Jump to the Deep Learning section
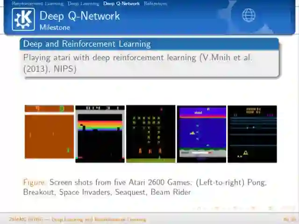This screenshot has height=224, width=299. tap(83, 4)
